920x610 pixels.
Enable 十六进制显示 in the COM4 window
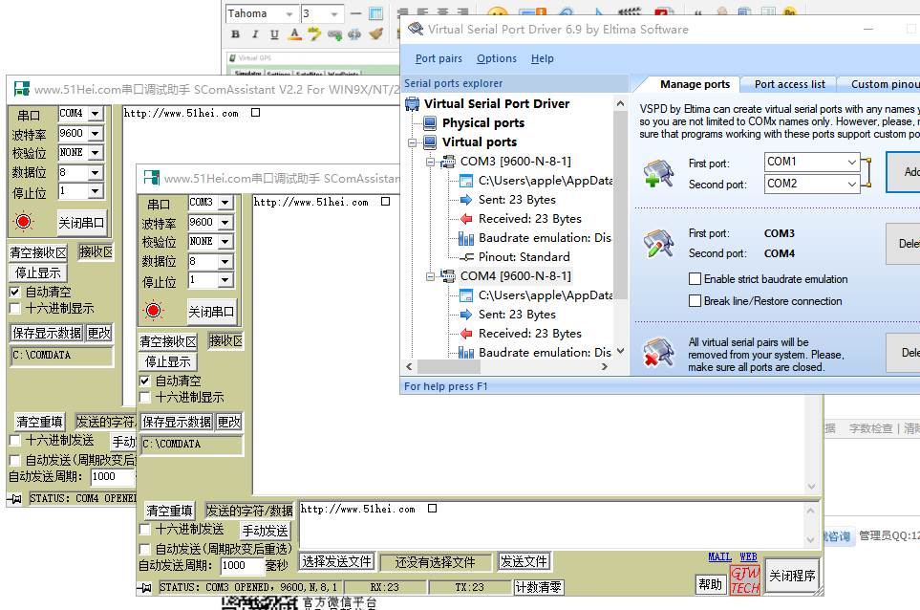[15, 308]
